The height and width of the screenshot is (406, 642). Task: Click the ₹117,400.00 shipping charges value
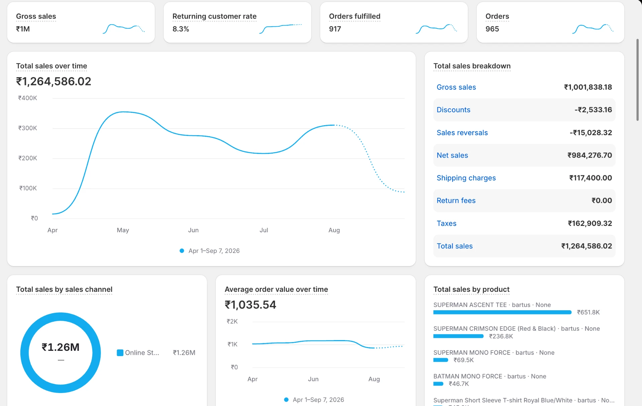pos(591,178)
